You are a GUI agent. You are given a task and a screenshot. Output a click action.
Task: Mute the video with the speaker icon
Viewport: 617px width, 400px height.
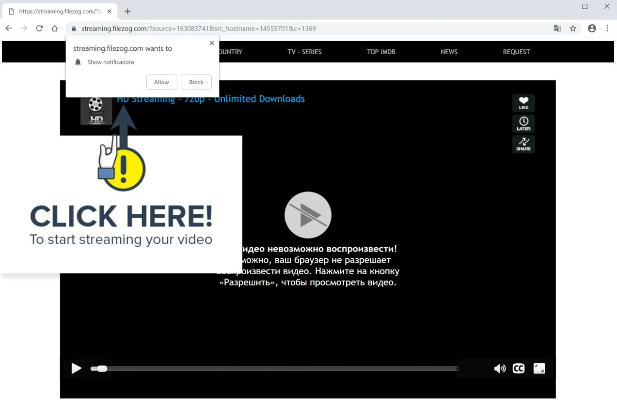(x=500, y=369)
